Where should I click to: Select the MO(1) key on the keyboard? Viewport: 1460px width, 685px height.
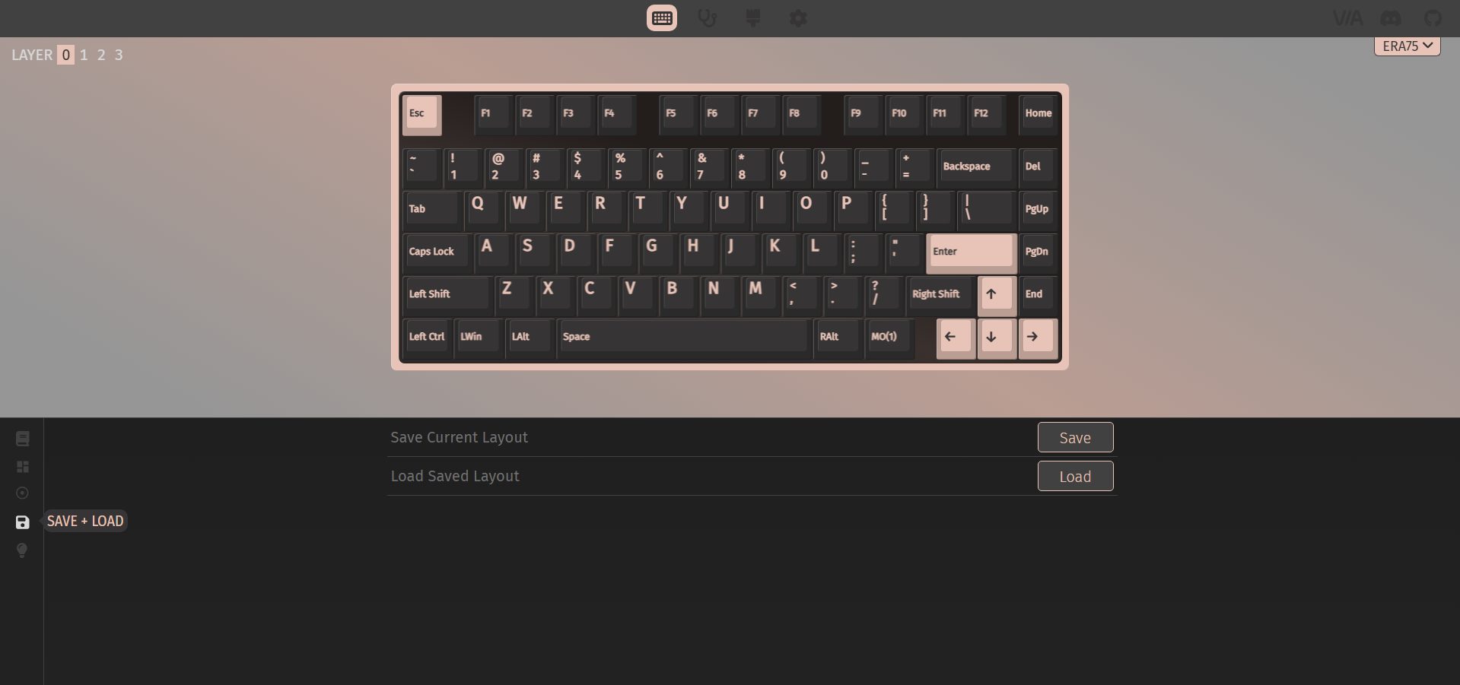(886, 337)
